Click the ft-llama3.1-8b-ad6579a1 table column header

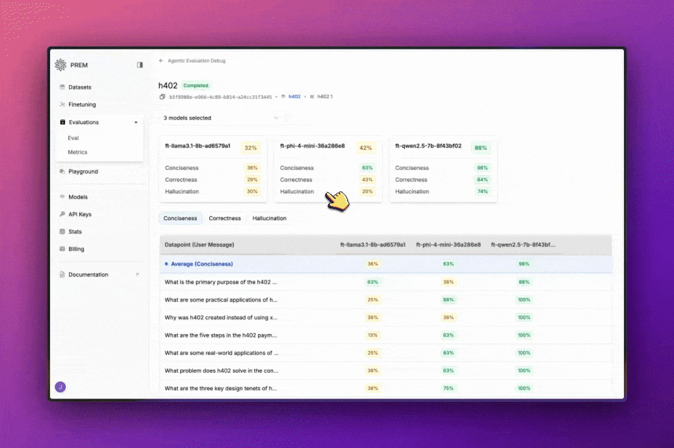point(373,245)
